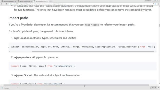Open the Chrome three-dot menu
Viewport: 160px width, 90px height.
(158, 4)
